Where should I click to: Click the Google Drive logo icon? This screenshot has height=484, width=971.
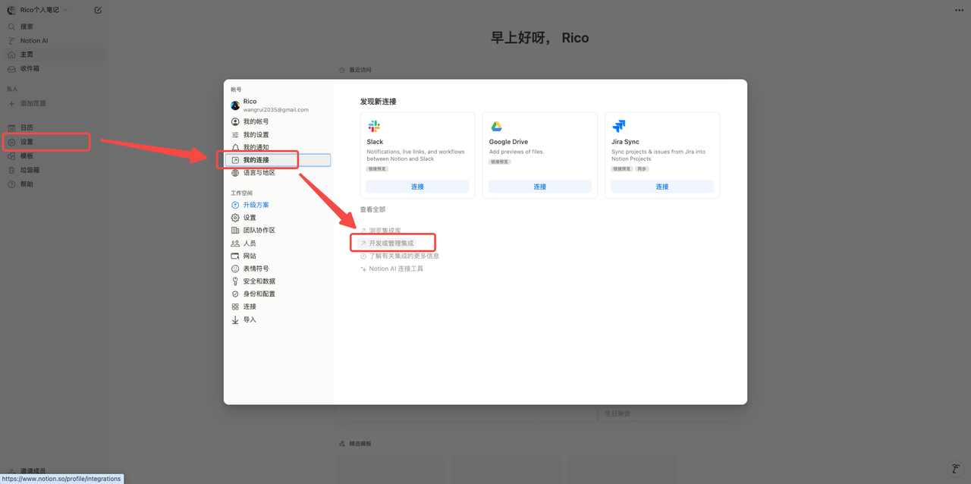click(496, 127)
